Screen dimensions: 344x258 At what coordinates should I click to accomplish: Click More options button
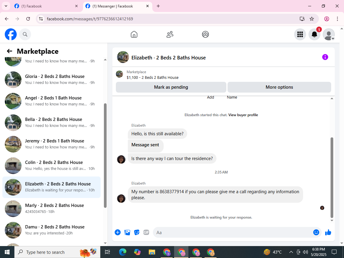279,87
